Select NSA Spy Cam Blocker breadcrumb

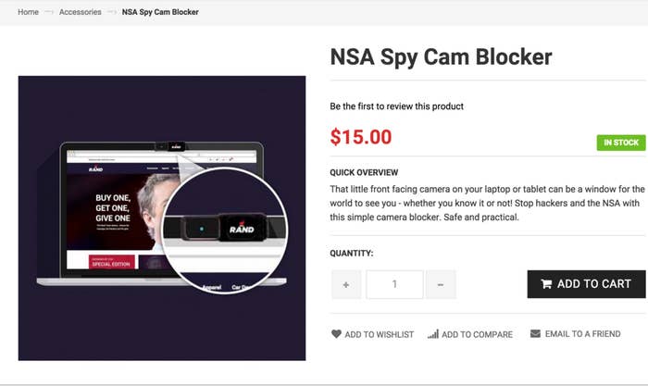160,12
